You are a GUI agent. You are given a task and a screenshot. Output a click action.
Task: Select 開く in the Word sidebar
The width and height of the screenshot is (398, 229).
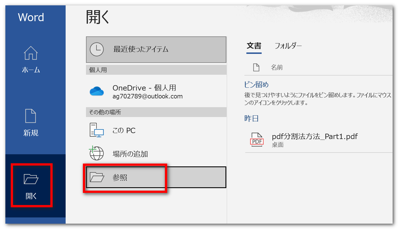pos(35,186)
